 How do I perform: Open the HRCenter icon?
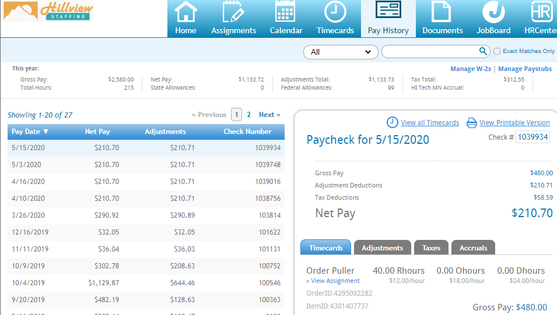point(541,11)
